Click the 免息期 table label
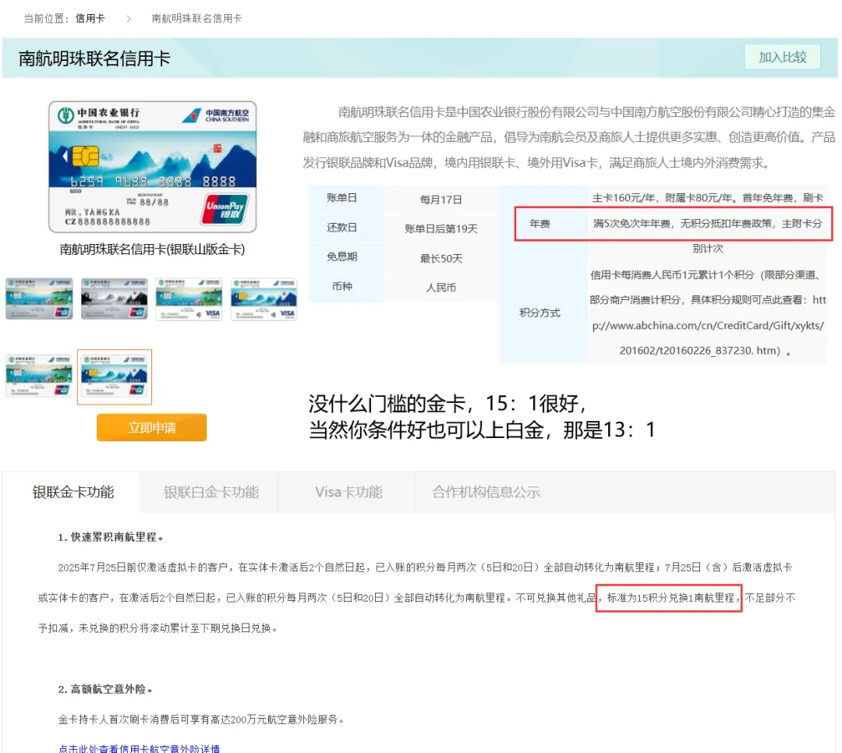The width and height of the screenshot is (842, 753). pos(342,256)
